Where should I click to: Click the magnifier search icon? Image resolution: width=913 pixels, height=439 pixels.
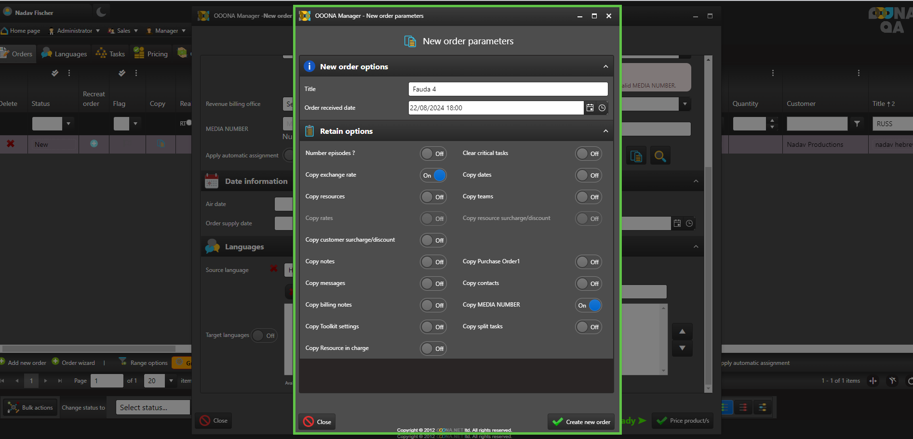(660, 156)
